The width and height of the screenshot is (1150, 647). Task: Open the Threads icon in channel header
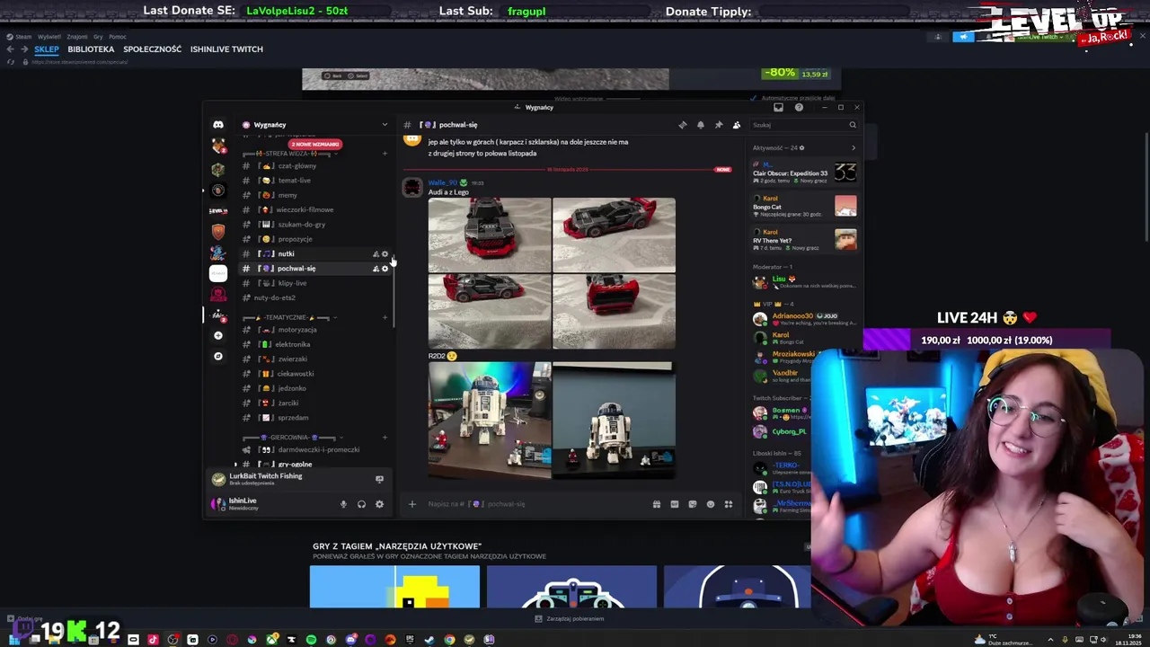point(683,125)
